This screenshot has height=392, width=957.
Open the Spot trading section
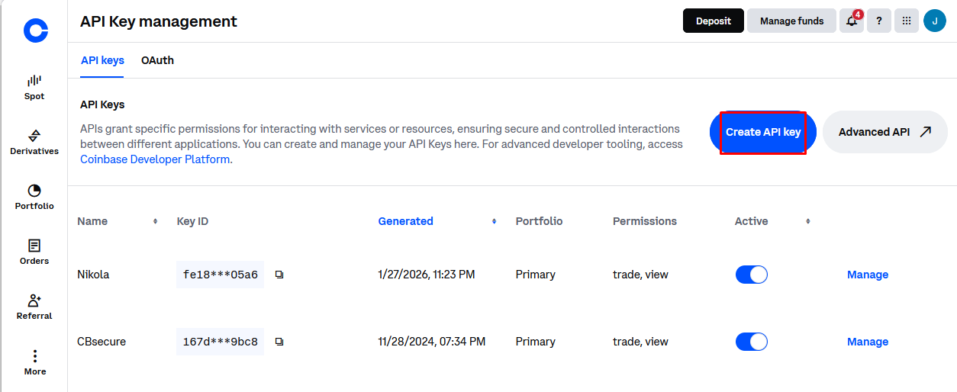[34, 87]
